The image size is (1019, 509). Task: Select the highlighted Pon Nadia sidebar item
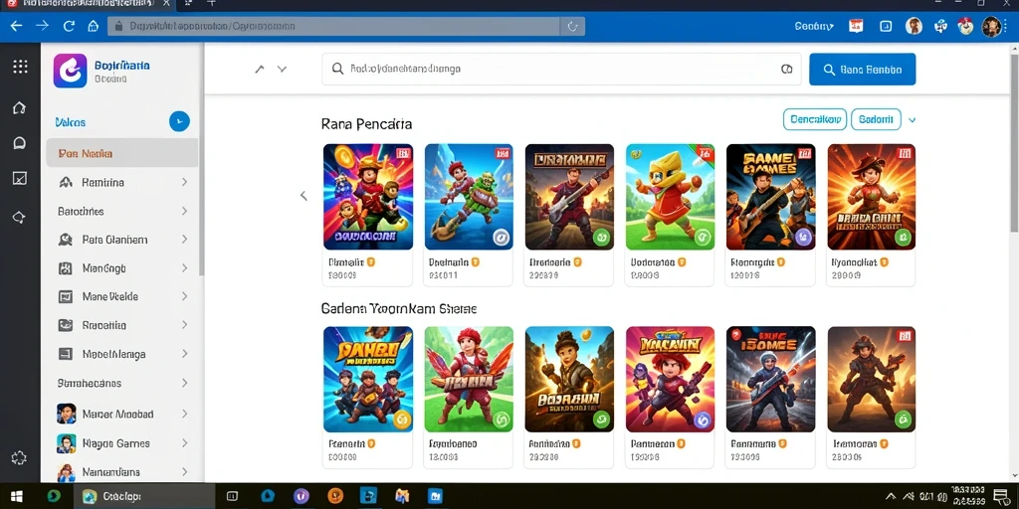122,153
